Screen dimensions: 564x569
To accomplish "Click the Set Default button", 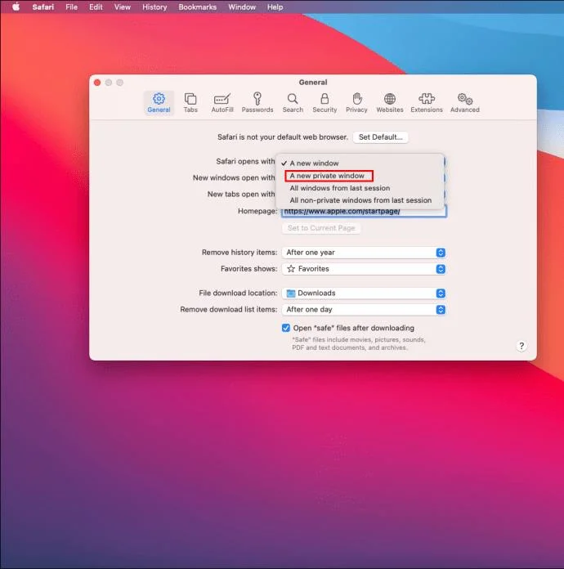I will pos(380,137).
